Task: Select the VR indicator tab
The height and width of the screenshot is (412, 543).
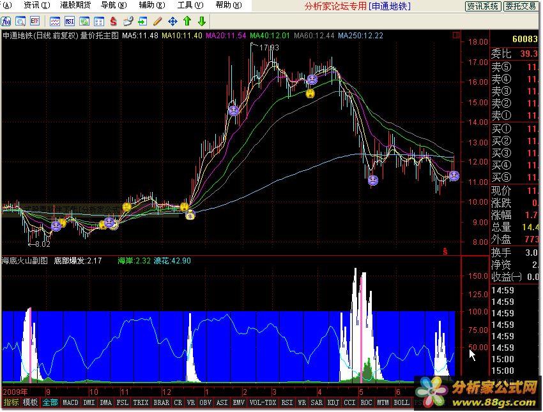Action: (191, 402)
